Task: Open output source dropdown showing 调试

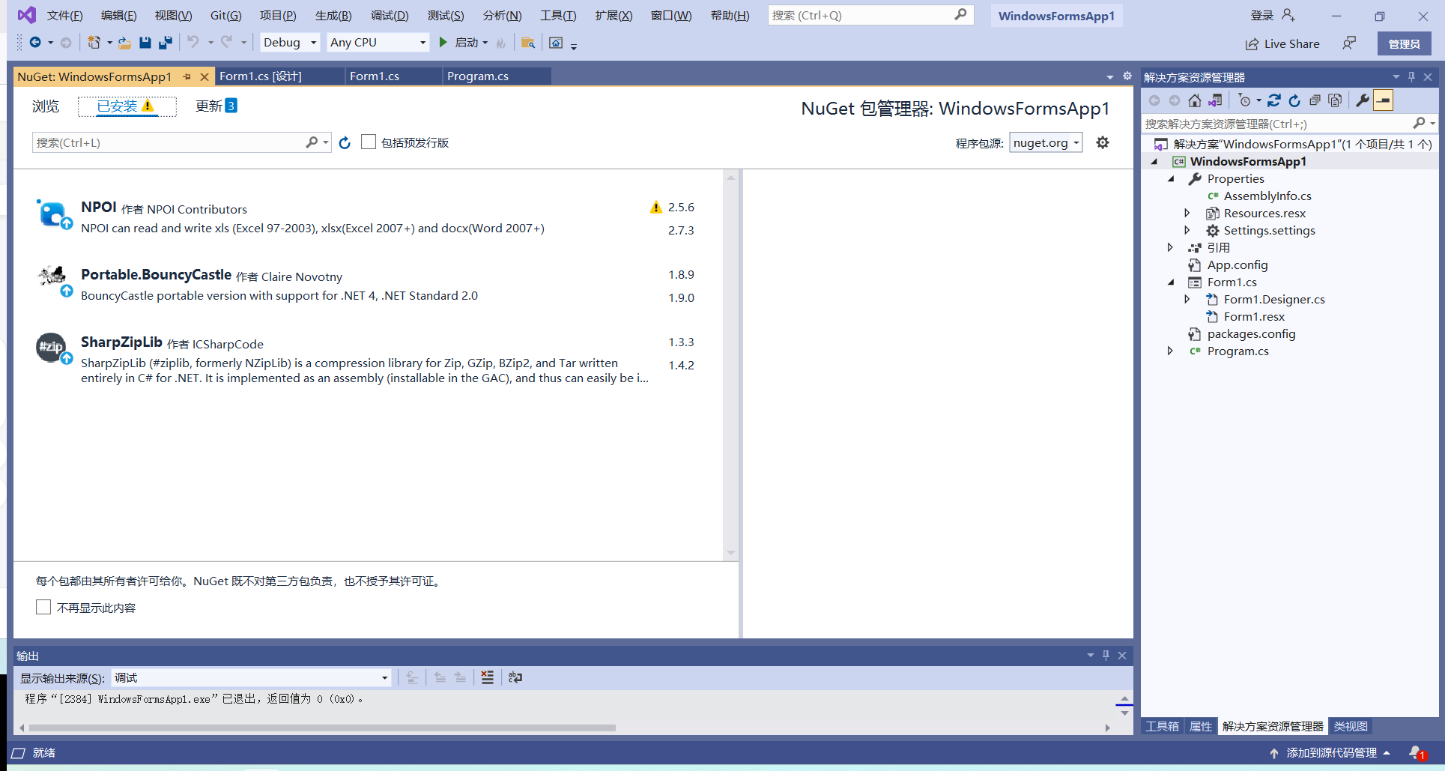Action: pyautogui.click(x=251, y=678)
